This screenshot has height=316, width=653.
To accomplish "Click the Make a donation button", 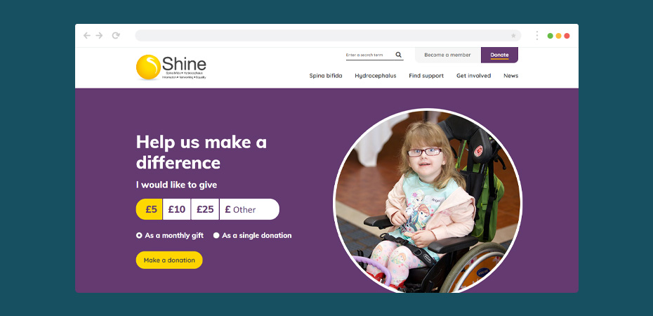I will (169, 261).
